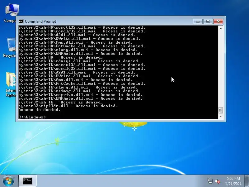Screen dimensions: 249x187
Task: Click the 'zh-HK\comdlg32.dll.mui' output line
Action: [x=82, y=31]
